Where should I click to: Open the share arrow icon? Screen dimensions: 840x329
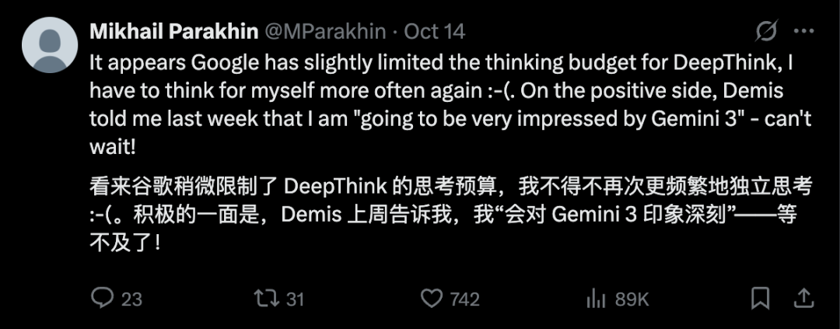point(804,297)
